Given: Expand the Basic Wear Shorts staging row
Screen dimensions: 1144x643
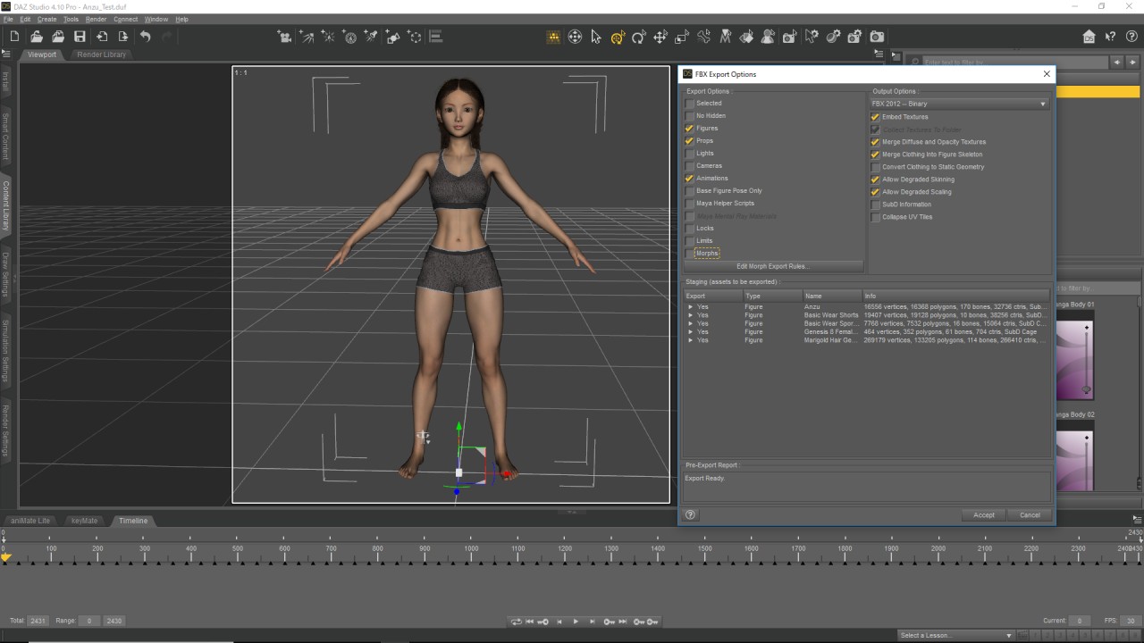Looking at the screenshot, I should tap(690, 315).
